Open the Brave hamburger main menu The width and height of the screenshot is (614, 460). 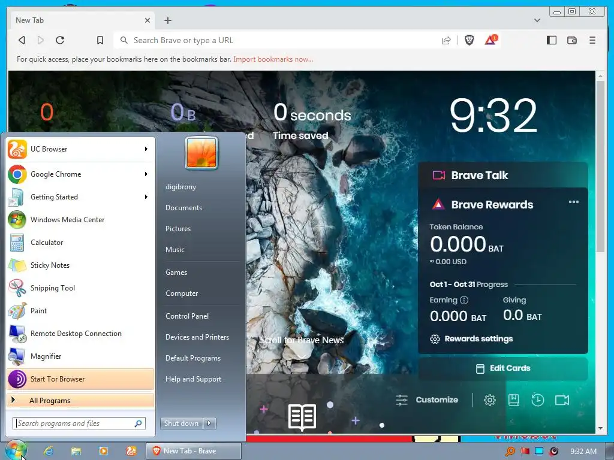(592, 40)
